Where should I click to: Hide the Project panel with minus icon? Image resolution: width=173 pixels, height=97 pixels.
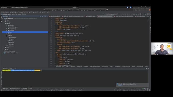click(47, 16)
